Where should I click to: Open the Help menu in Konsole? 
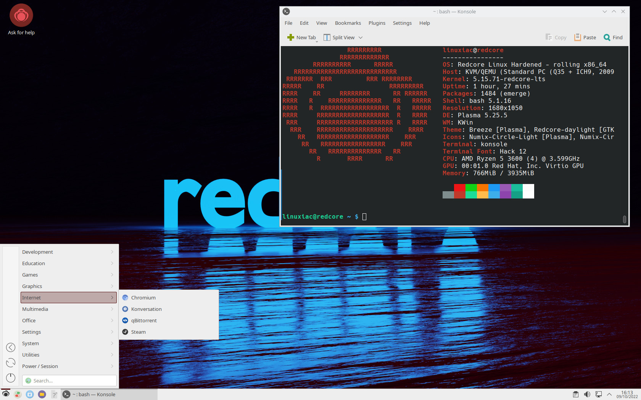tap(425, 23)
